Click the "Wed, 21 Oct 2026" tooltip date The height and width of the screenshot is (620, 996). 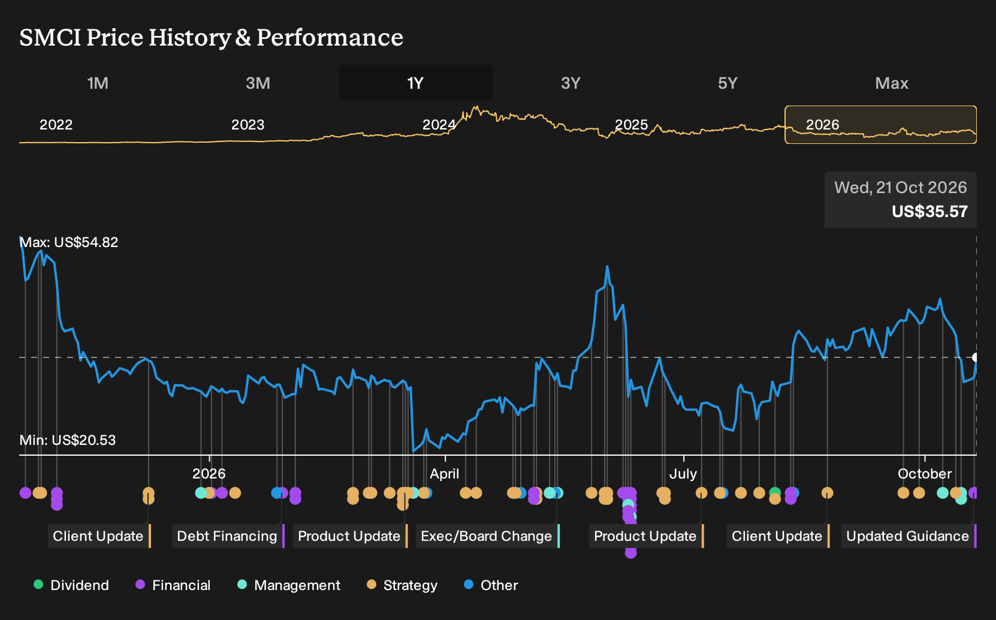[x=900, y=188]
